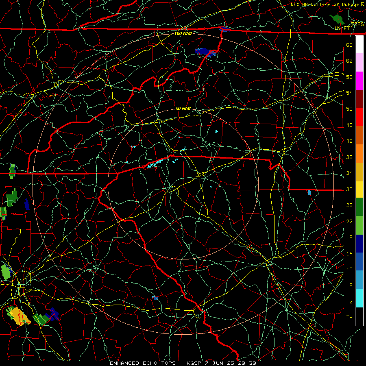Click the light green legend swatch

click(x=359, y=225)
